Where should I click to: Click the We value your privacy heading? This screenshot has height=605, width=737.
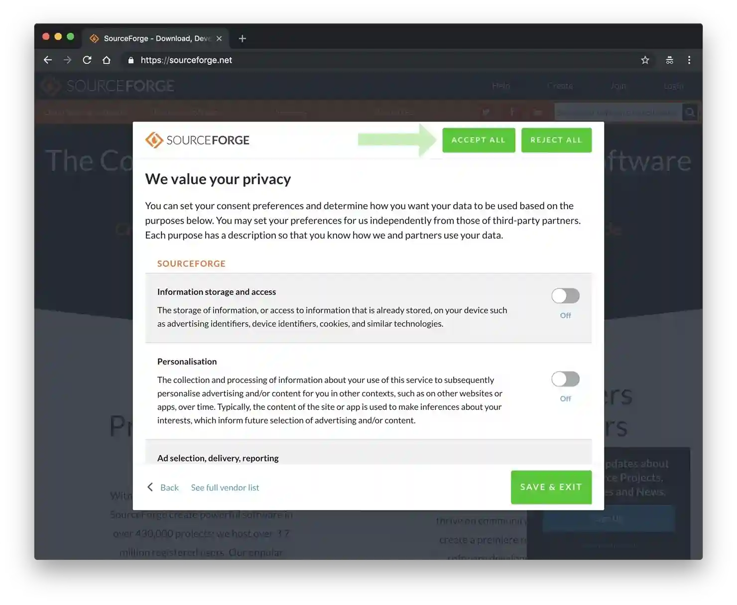click(218, 179)
